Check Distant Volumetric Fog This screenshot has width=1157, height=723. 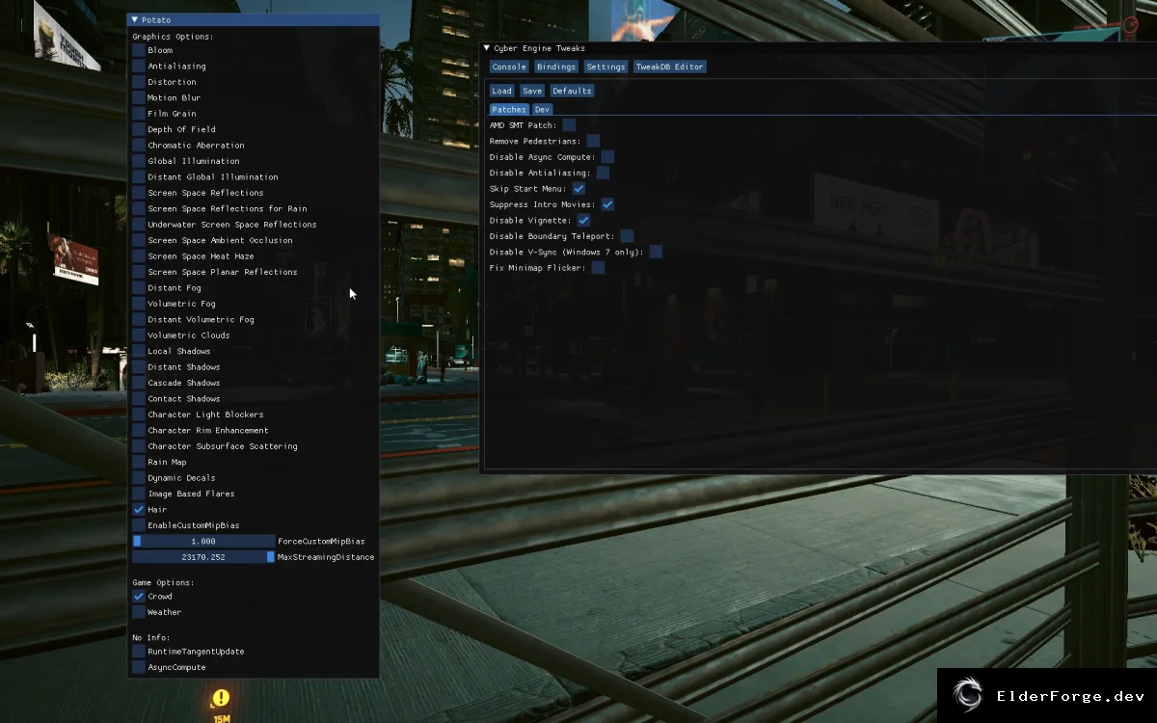(x=139, y=319)
